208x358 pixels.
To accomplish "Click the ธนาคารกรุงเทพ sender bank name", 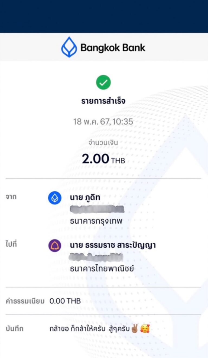I will [x=96, y=221].
